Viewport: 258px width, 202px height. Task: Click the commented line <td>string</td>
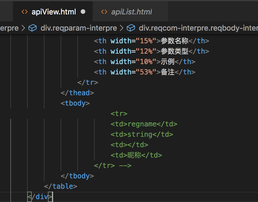tap(142, 134)
